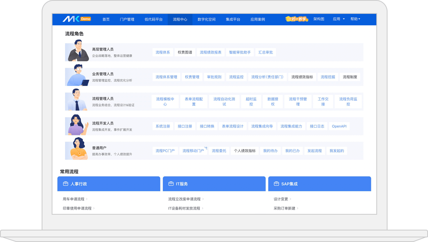Open the 低代码平台 navigation tab
This screenshot has width=428, height=242.
point(153,19)
